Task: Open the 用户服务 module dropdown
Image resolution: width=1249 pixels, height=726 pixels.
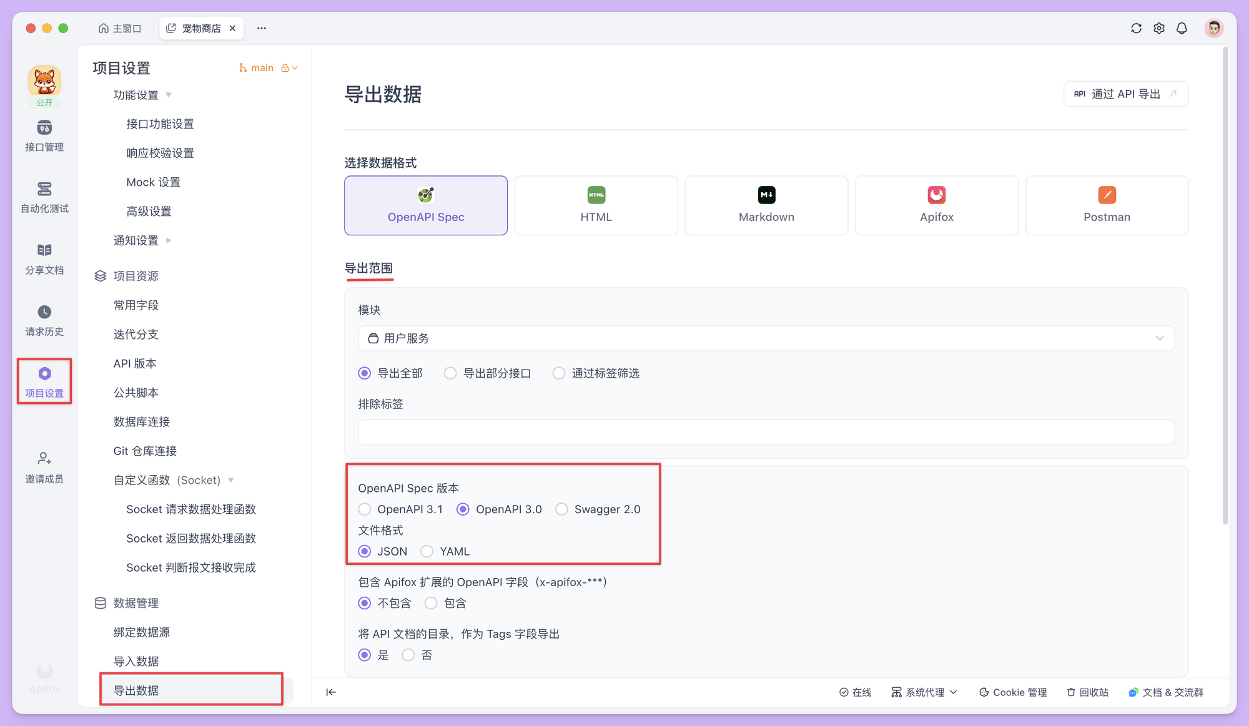Action: 766,338
